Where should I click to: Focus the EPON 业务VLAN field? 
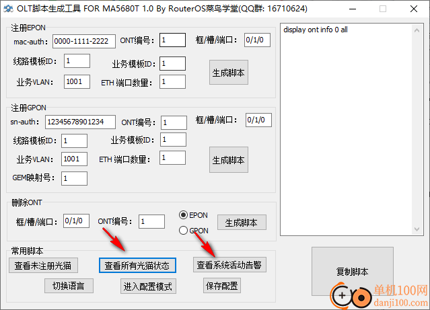[77, 81]
